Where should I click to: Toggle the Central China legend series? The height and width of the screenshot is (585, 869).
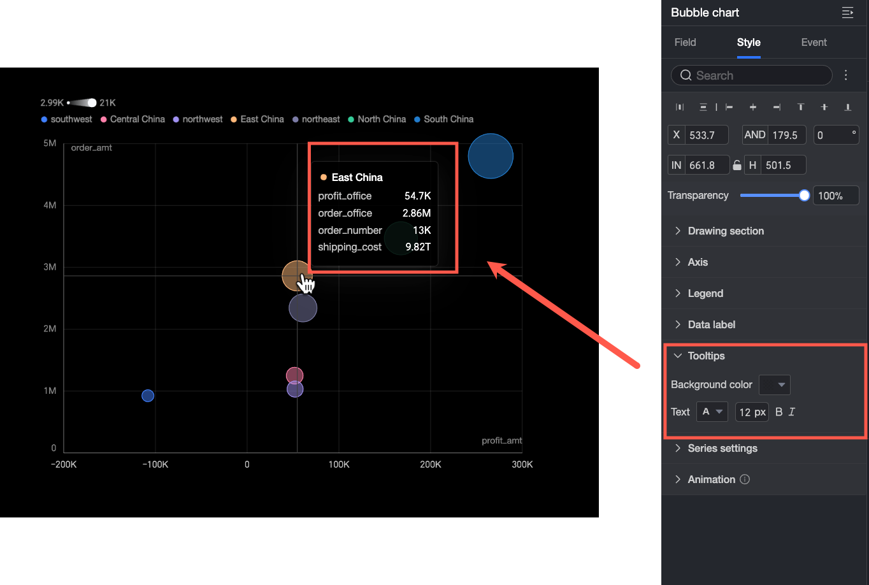pos(133,119)
